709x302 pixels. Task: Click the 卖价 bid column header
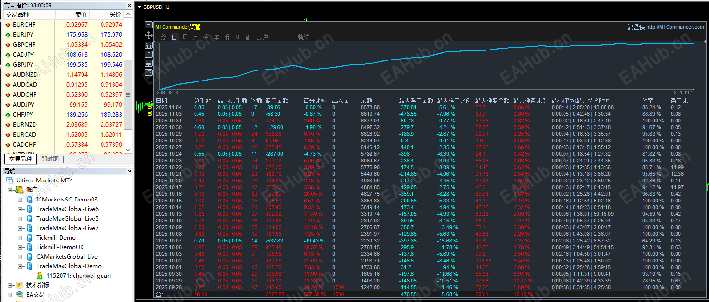72,15
